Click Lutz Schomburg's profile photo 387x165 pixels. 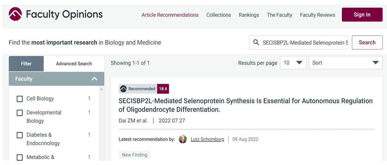click(183, 139)
